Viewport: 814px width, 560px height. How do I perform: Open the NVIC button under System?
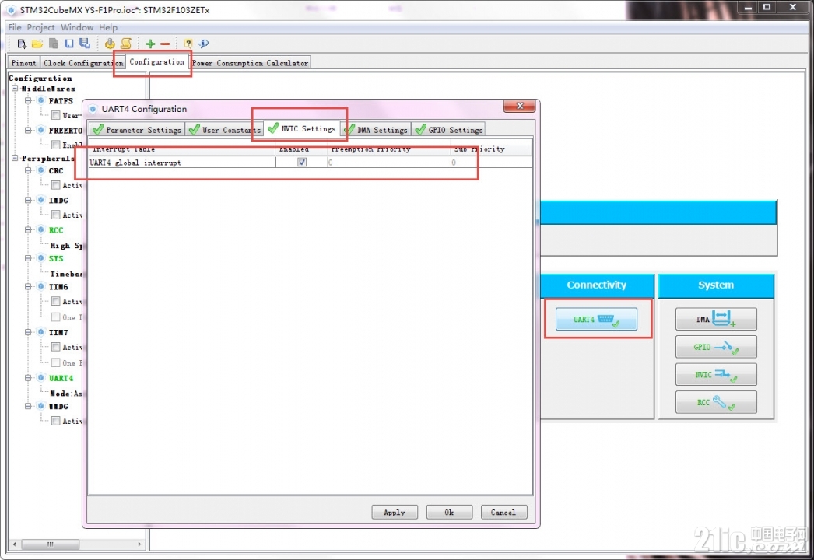(x=716, y=374)
